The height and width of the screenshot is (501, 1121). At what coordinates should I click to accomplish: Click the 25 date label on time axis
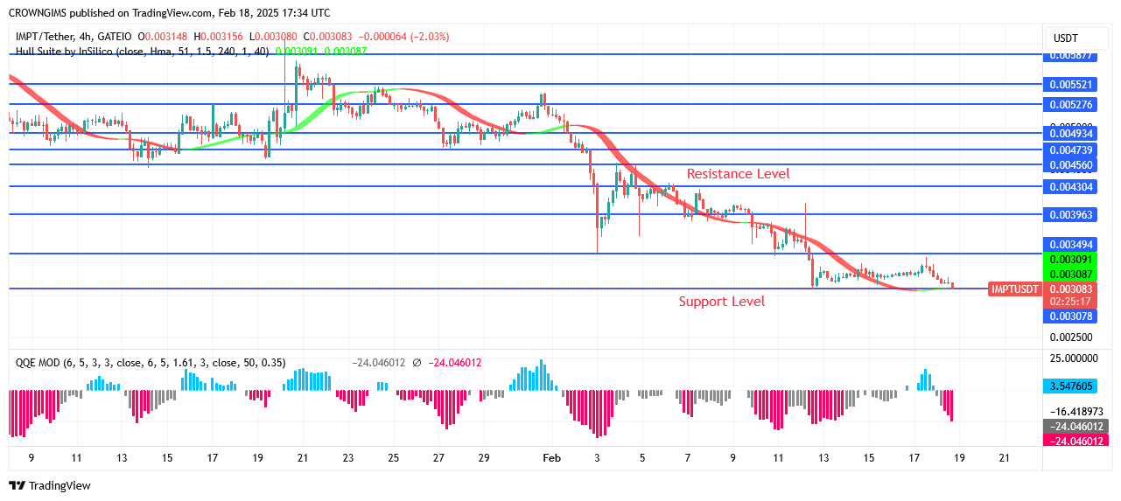pyautogui.click(x=394, y=457)
